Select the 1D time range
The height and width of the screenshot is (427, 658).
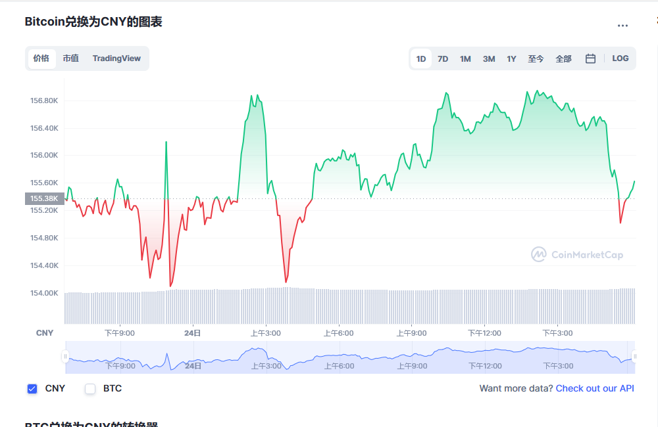click(421, 58)
